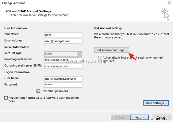Select the Server Information section label
Viewport: 173px width, 122px height.
coord(17,47)
